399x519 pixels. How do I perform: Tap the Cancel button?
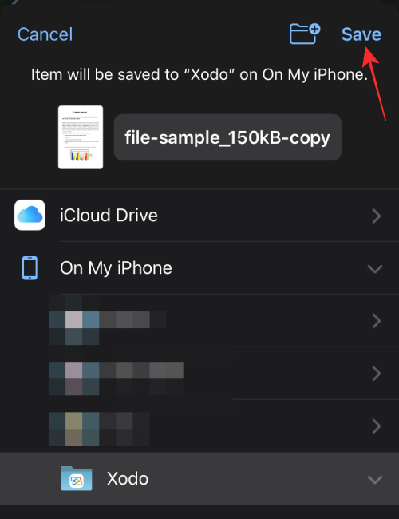[45, 34]
